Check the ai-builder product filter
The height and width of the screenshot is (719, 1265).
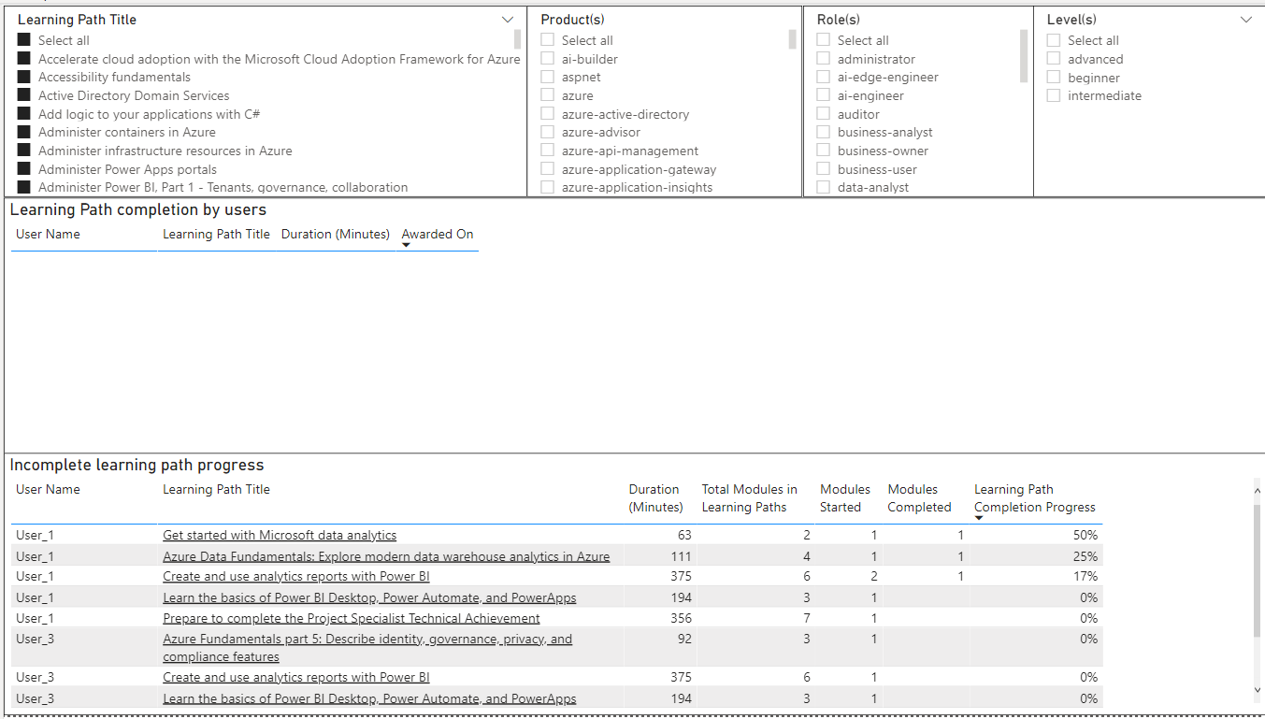pyautogui.click(x=547, y=58)
